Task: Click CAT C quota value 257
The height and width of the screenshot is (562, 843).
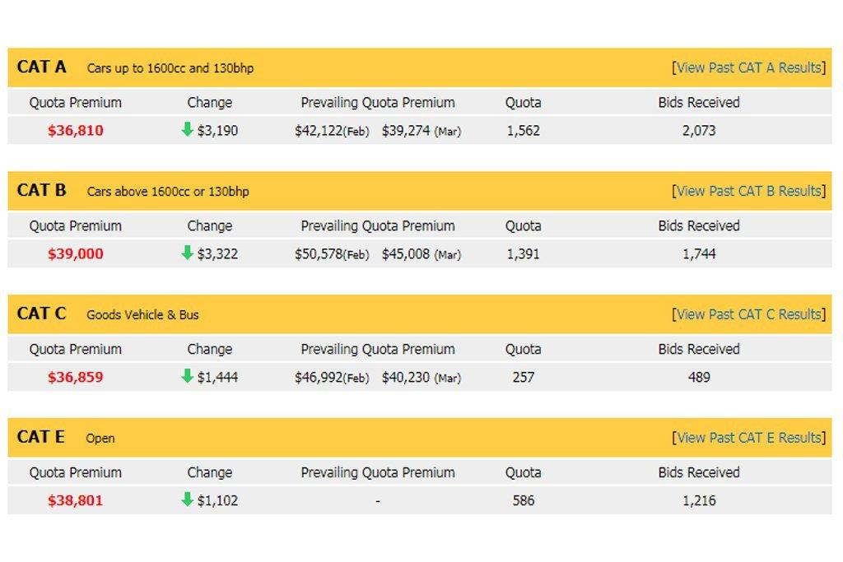Action: pyautogui.click(x=523, y=378)
